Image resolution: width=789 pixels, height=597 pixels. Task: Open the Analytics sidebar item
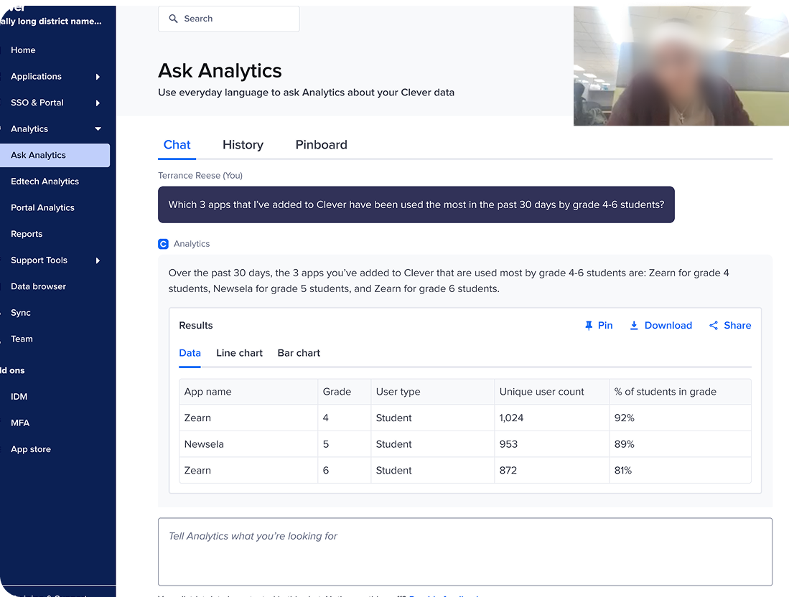pos(29,128)
